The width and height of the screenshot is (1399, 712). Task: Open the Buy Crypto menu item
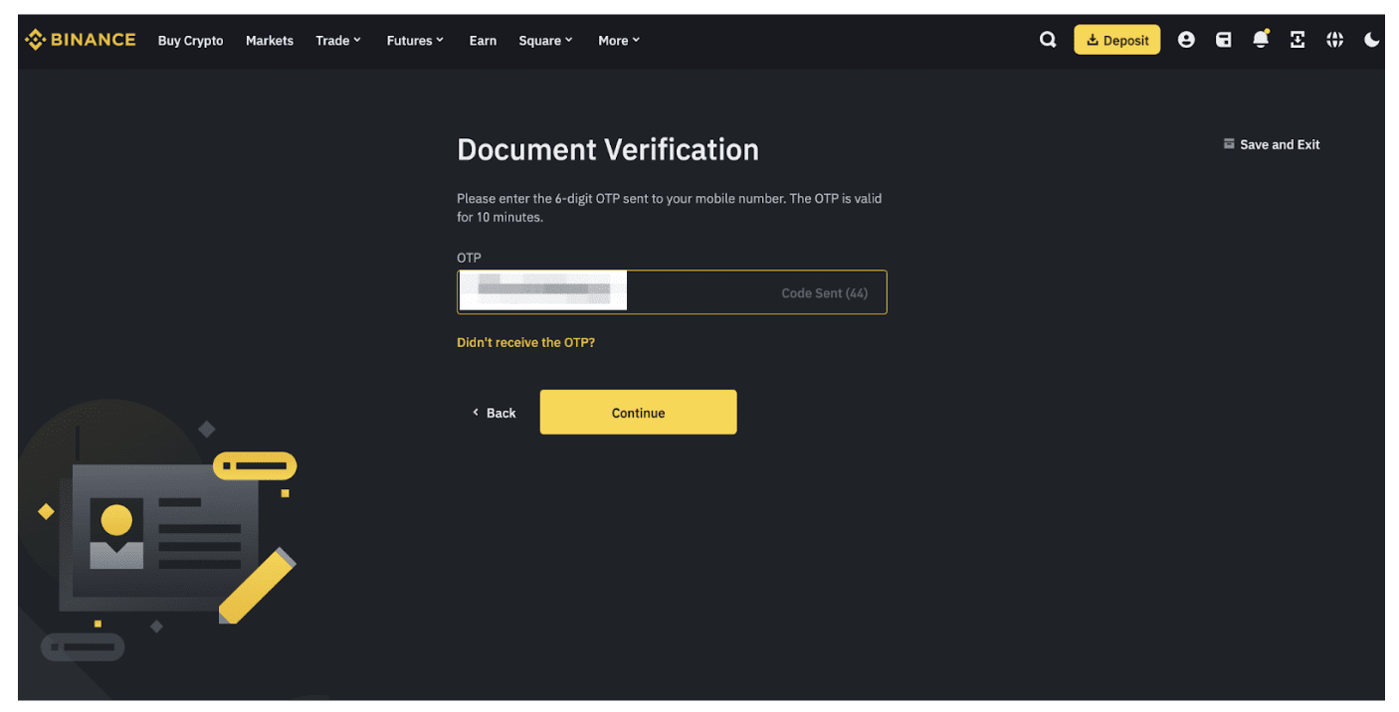[190, 41]
